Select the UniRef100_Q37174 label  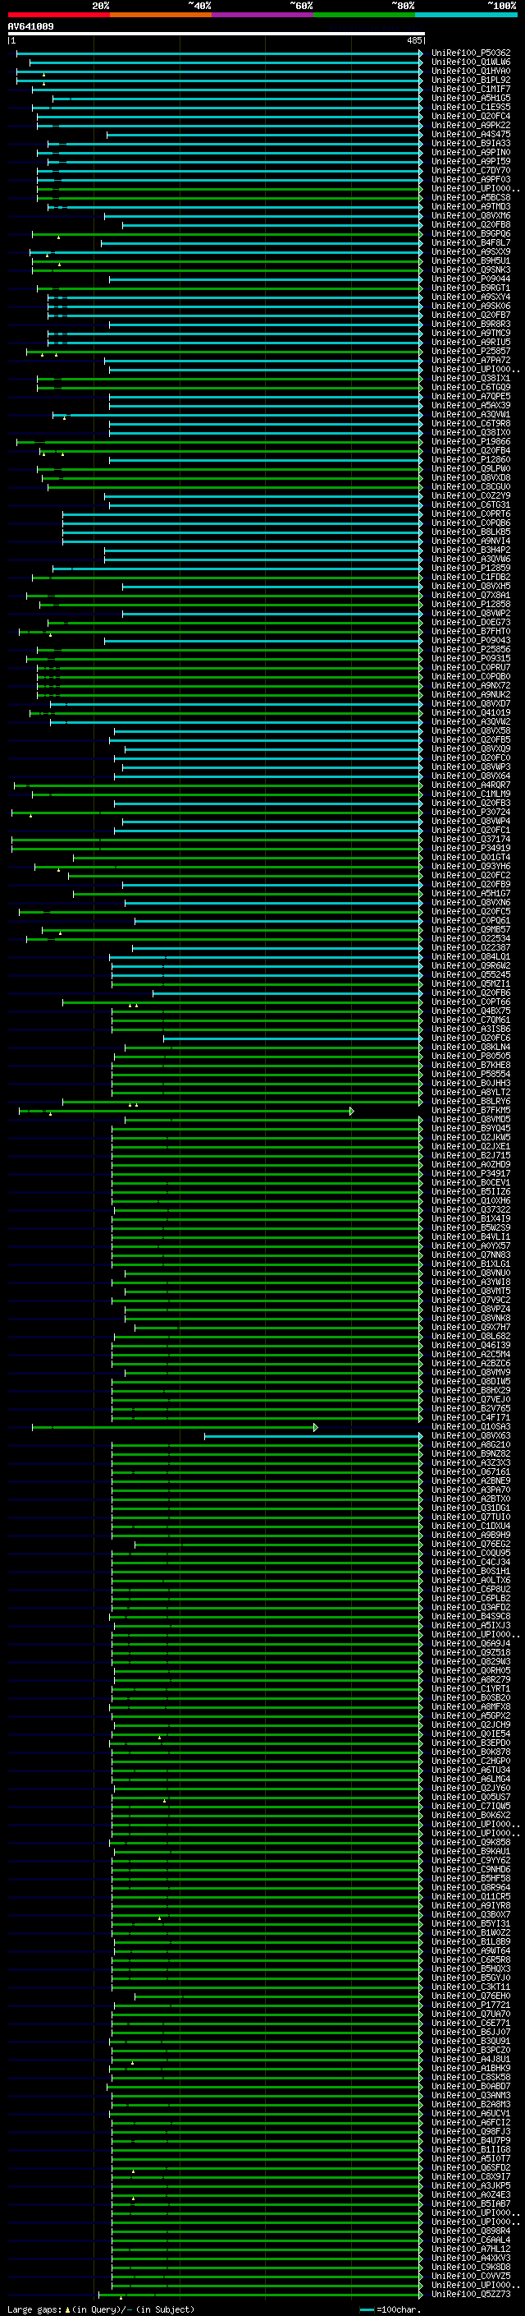pyautogui.click(x=471, y=839)
